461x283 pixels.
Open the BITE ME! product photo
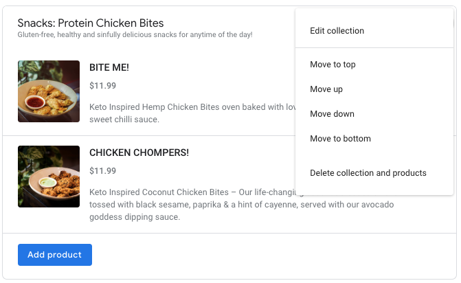coord(49,91)
